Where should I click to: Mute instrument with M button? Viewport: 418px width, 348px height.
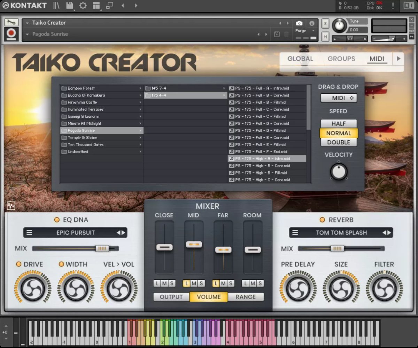tap(325, 36)
